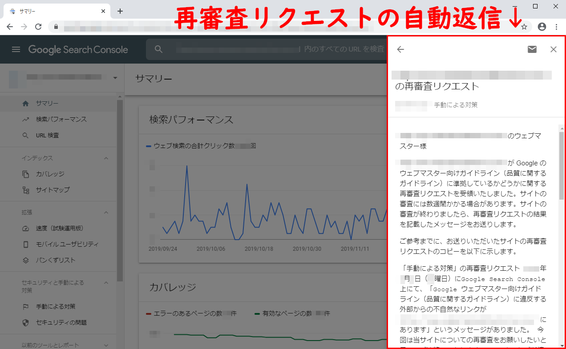Click the sitemap tree icon
Viewport: 566px width, 349px height.
click(x=26, y=190)
